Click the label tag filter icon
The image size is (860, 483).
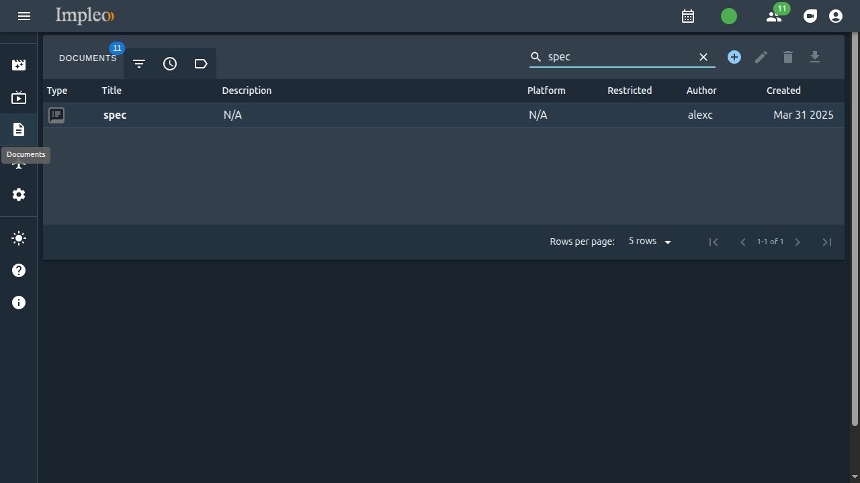tap(201, 64)
